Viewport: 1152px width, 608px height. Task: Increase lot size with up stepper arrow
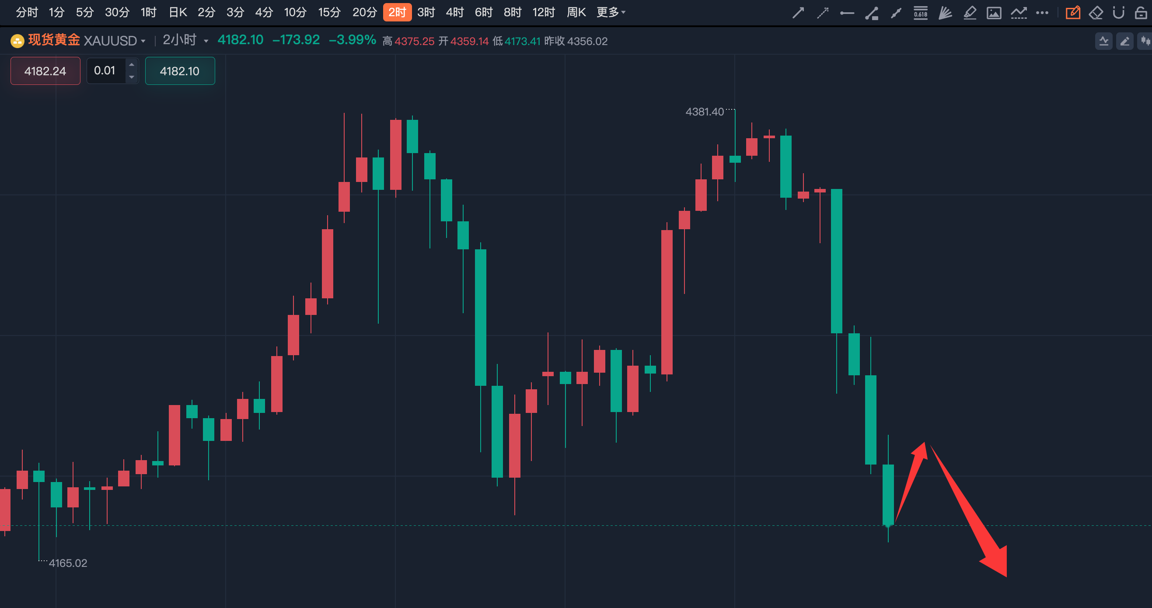click(132, 65)
